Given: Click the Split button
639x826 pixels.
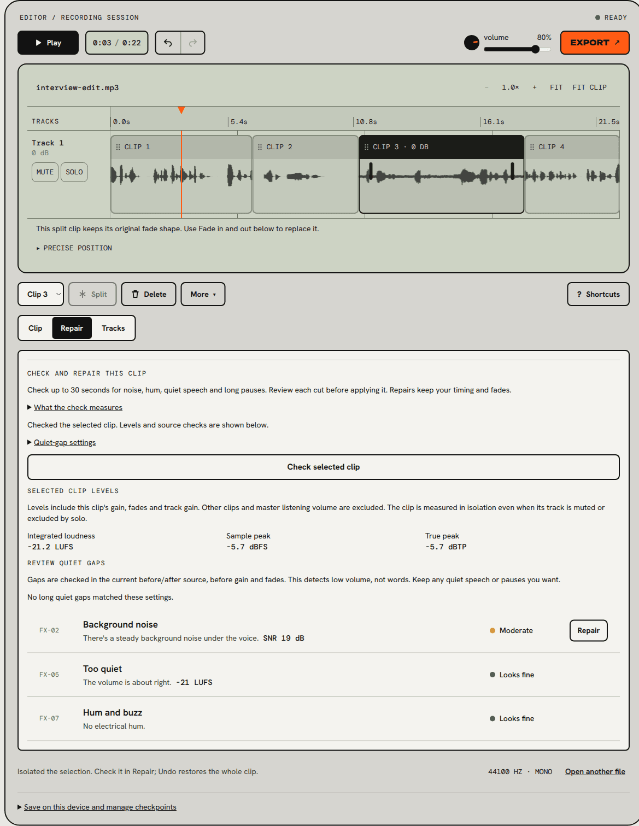Looking at the screenshot, I should click(93, 294).
